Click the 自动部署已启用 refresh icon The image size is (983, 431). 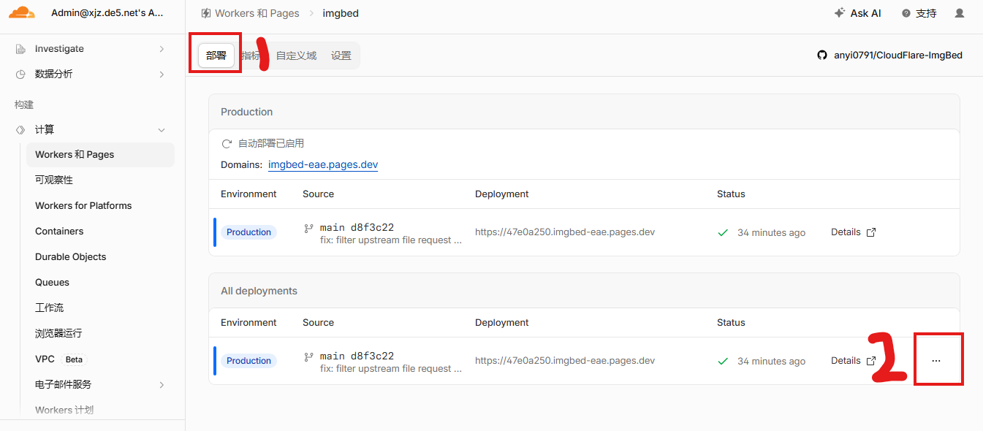pyautogui.click(x=227, y=144)
